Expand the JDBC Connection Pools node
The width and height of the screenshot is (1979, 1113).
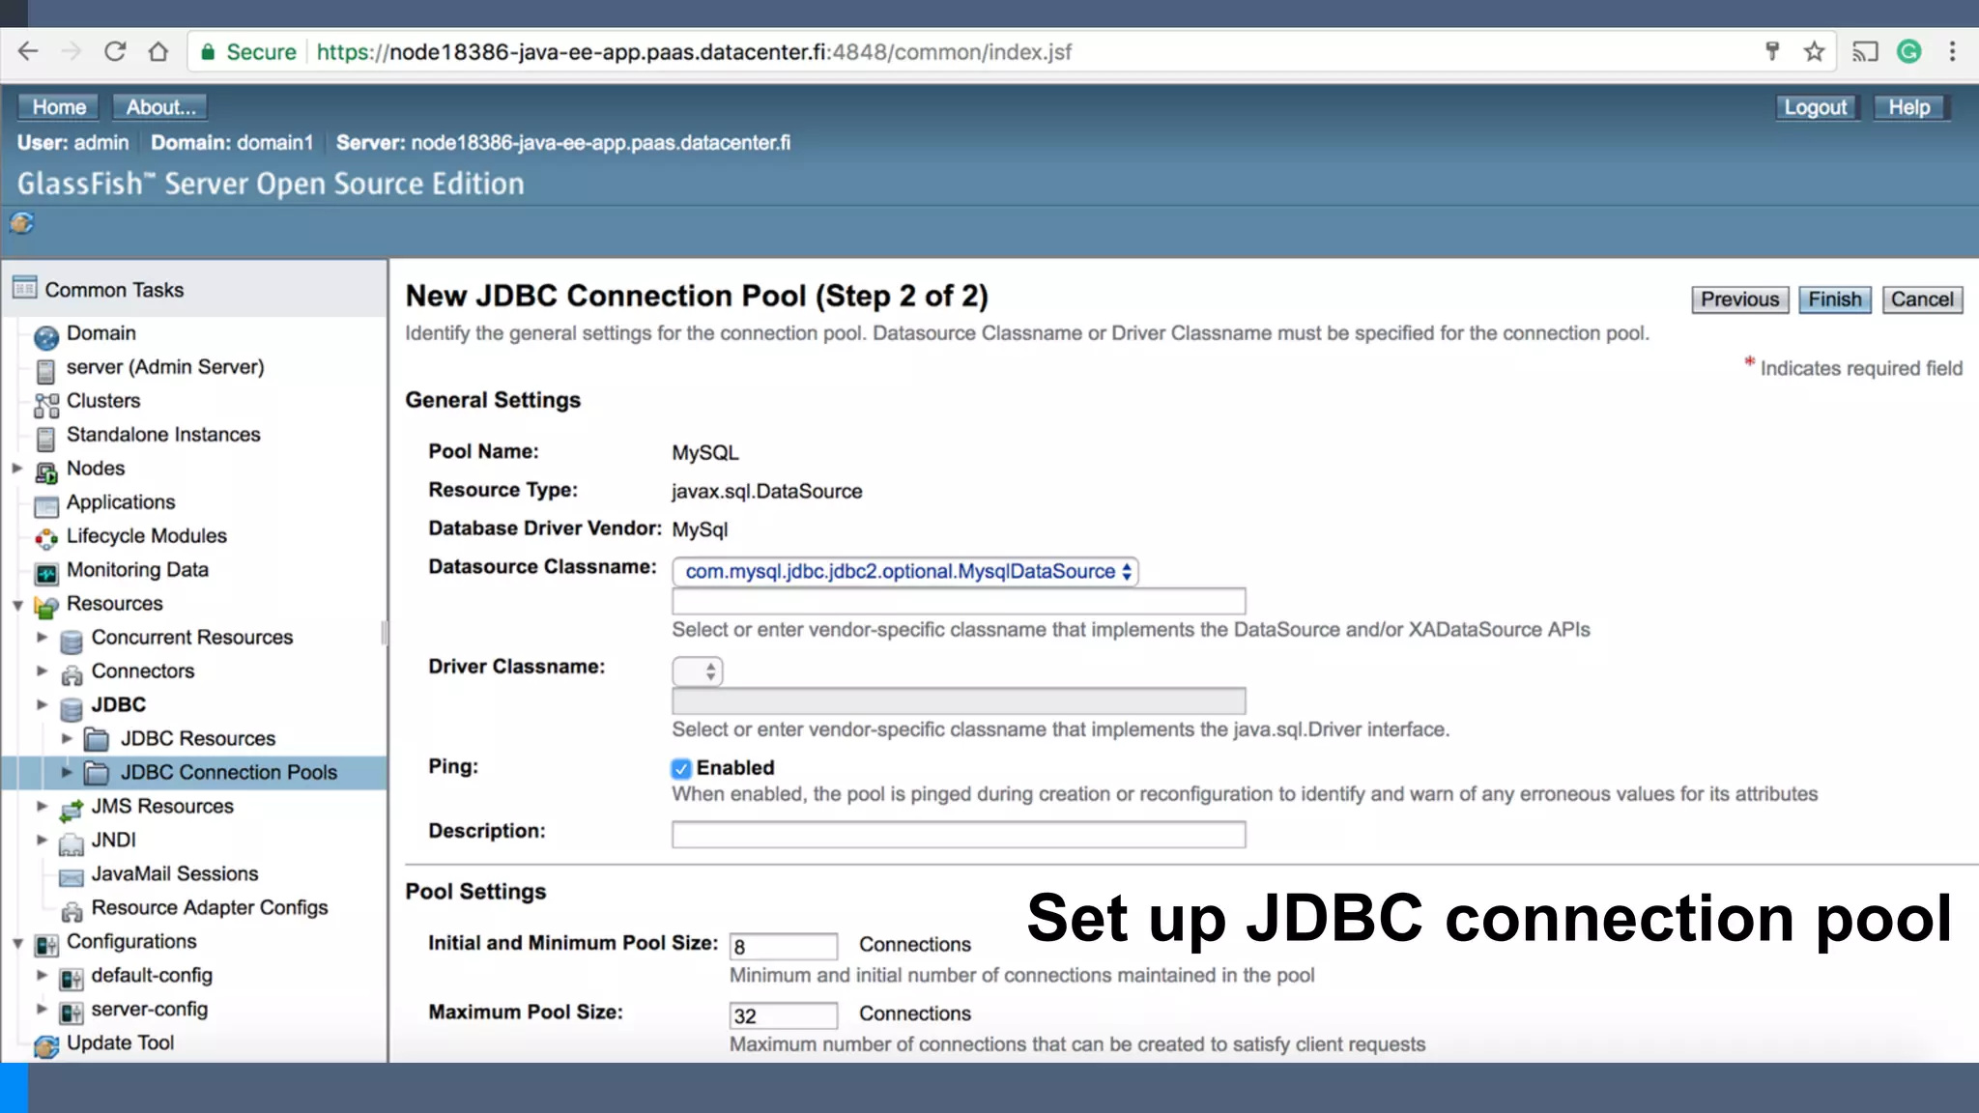[x=67, y=773]
